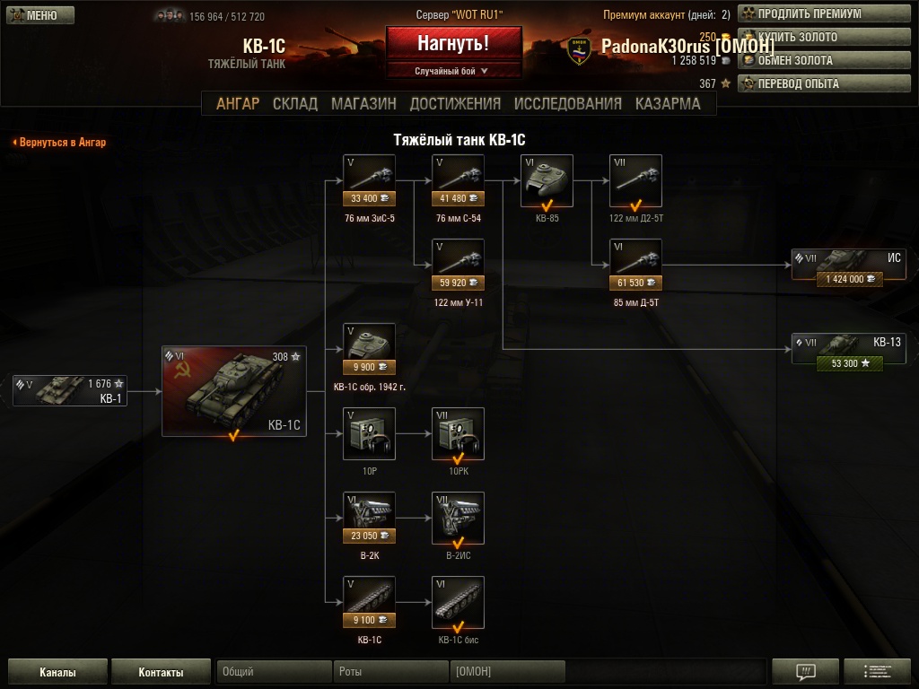Click the КВ-1С обр. 1942 г. turret icon
This screenshot has height=689, width=919.
tap(369, 349)
